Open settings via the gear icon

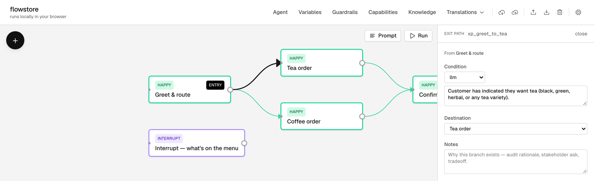pos(578,12)
